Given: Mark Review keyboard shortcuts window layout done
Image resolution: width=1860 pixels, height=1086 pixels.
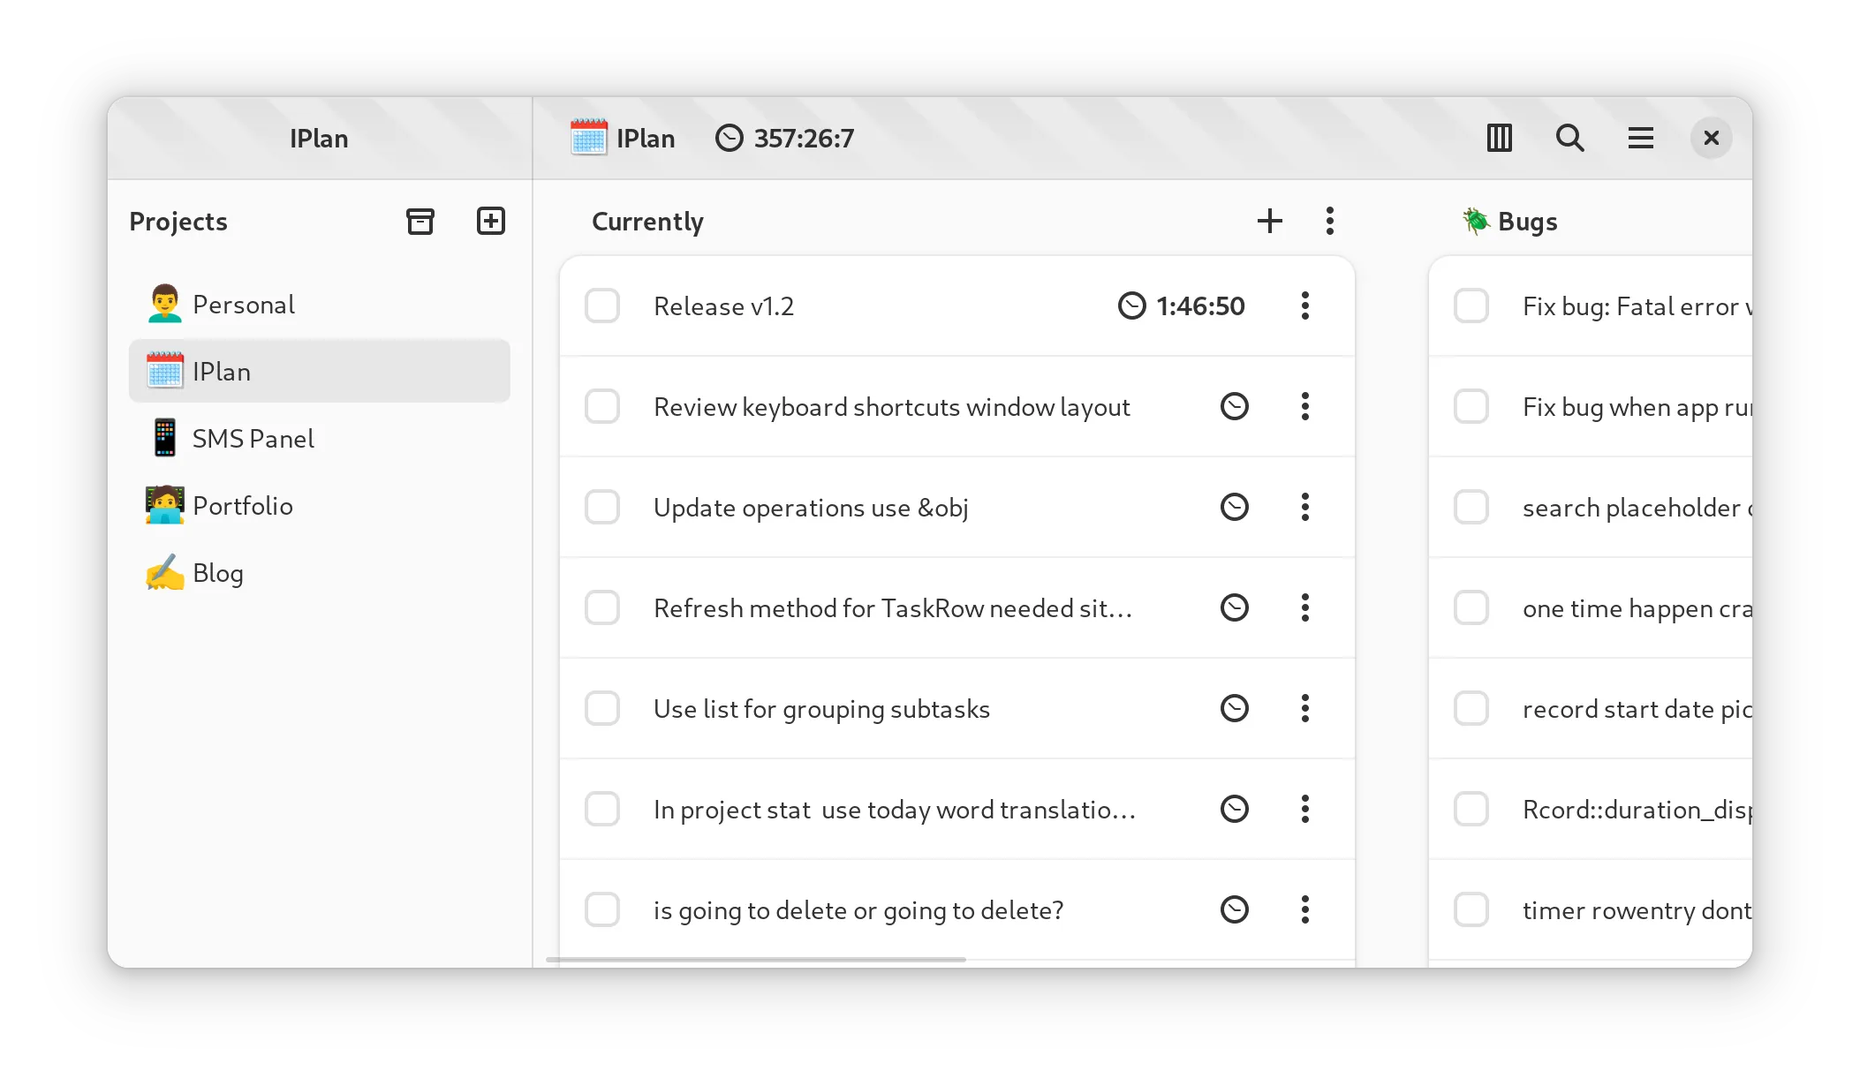Looking at the screenshot, I should point(602,406).
